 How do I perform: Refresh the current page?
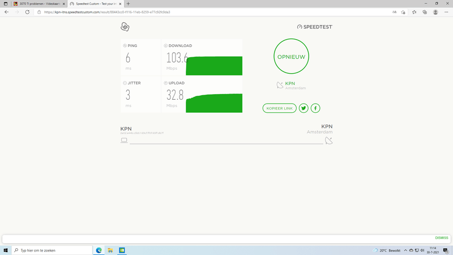[x=27, y=12]
